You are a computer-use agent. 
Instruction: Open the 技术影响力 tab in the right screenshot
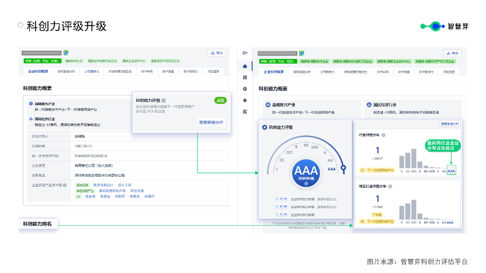426,72
